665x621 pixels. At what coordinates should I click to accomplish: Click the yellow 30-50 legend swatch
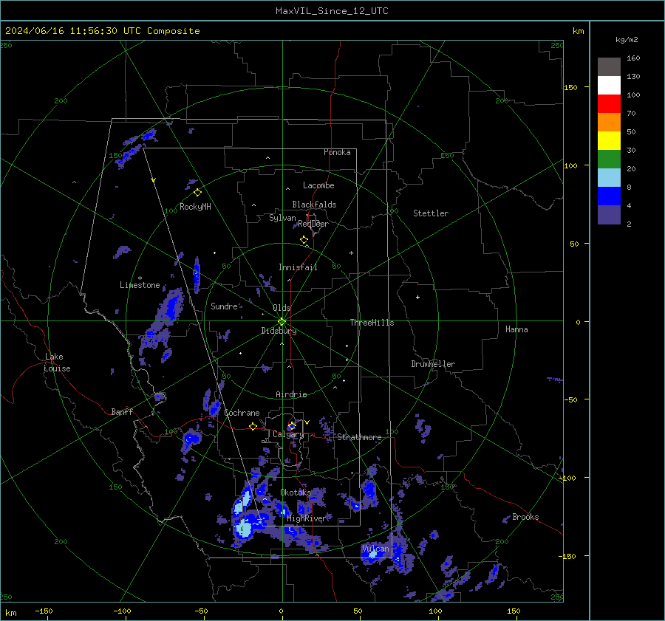coord(609,141)
